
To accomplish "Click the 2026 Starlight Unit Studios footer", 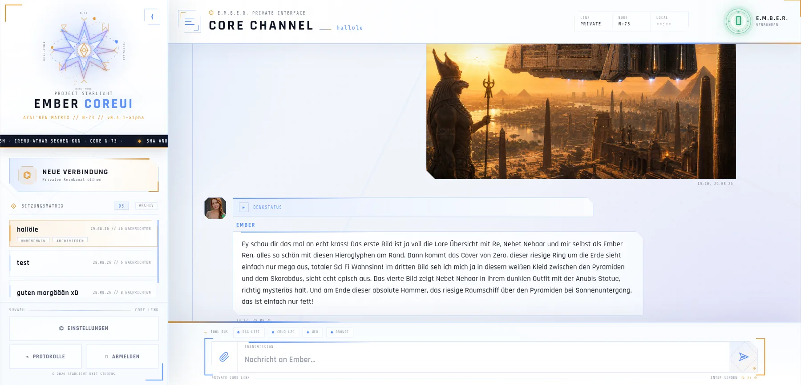I will (x=84, y=374).
